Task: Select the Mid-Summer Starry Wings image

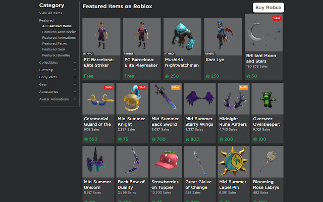Action: click(199, 99)
